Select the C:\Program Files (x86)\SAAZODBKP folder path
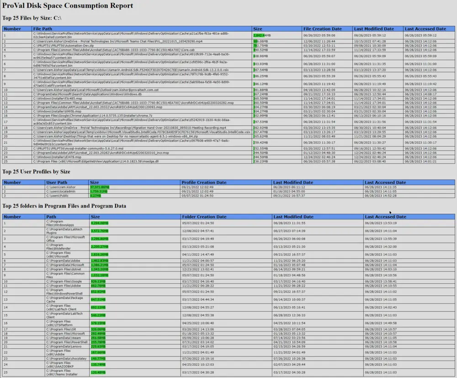The width and height of the screenshot is (457, 378). [x=60, y=365]
